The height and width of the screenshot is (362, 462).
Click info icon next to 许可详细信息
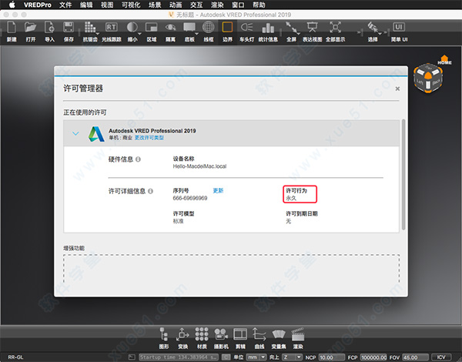[x=150, y=191]
